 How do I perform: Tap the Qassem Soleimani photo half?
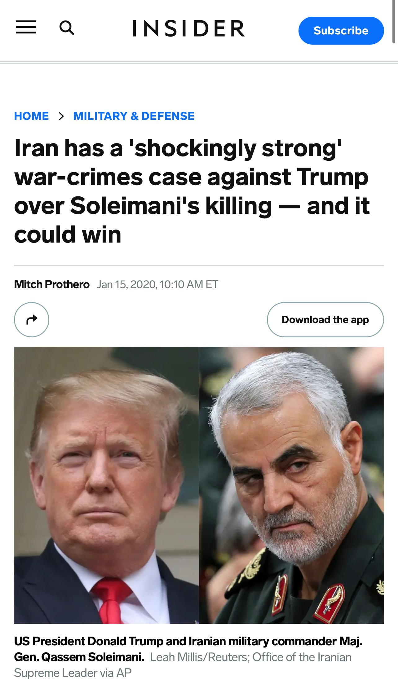(x=291, y=485)
